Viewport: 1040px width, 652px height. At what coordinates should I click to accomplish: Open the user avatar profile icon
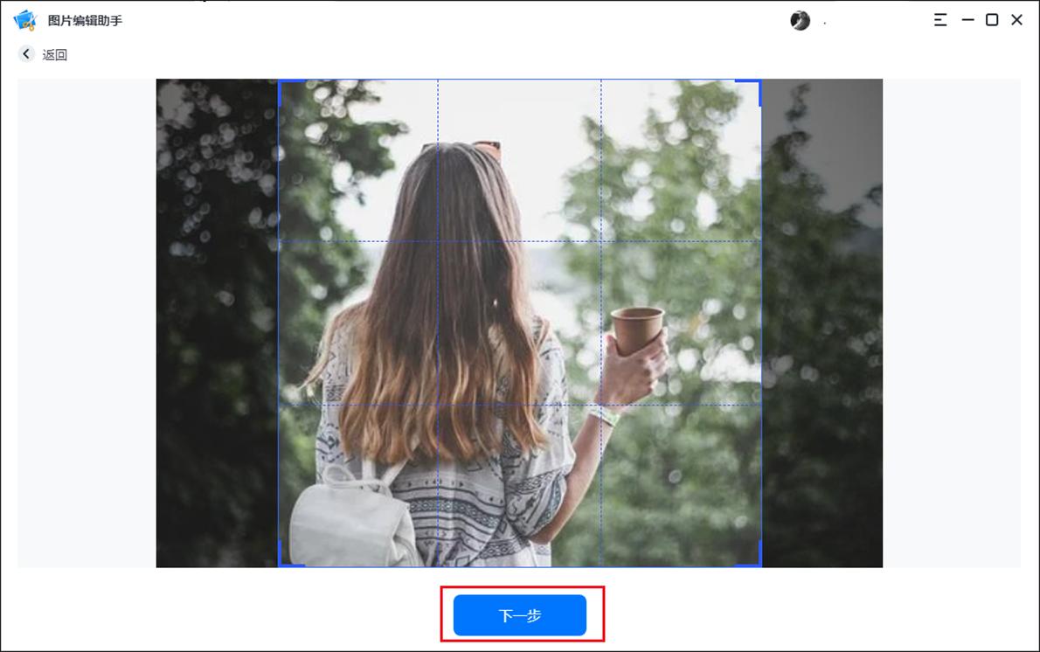pos(798,19)
